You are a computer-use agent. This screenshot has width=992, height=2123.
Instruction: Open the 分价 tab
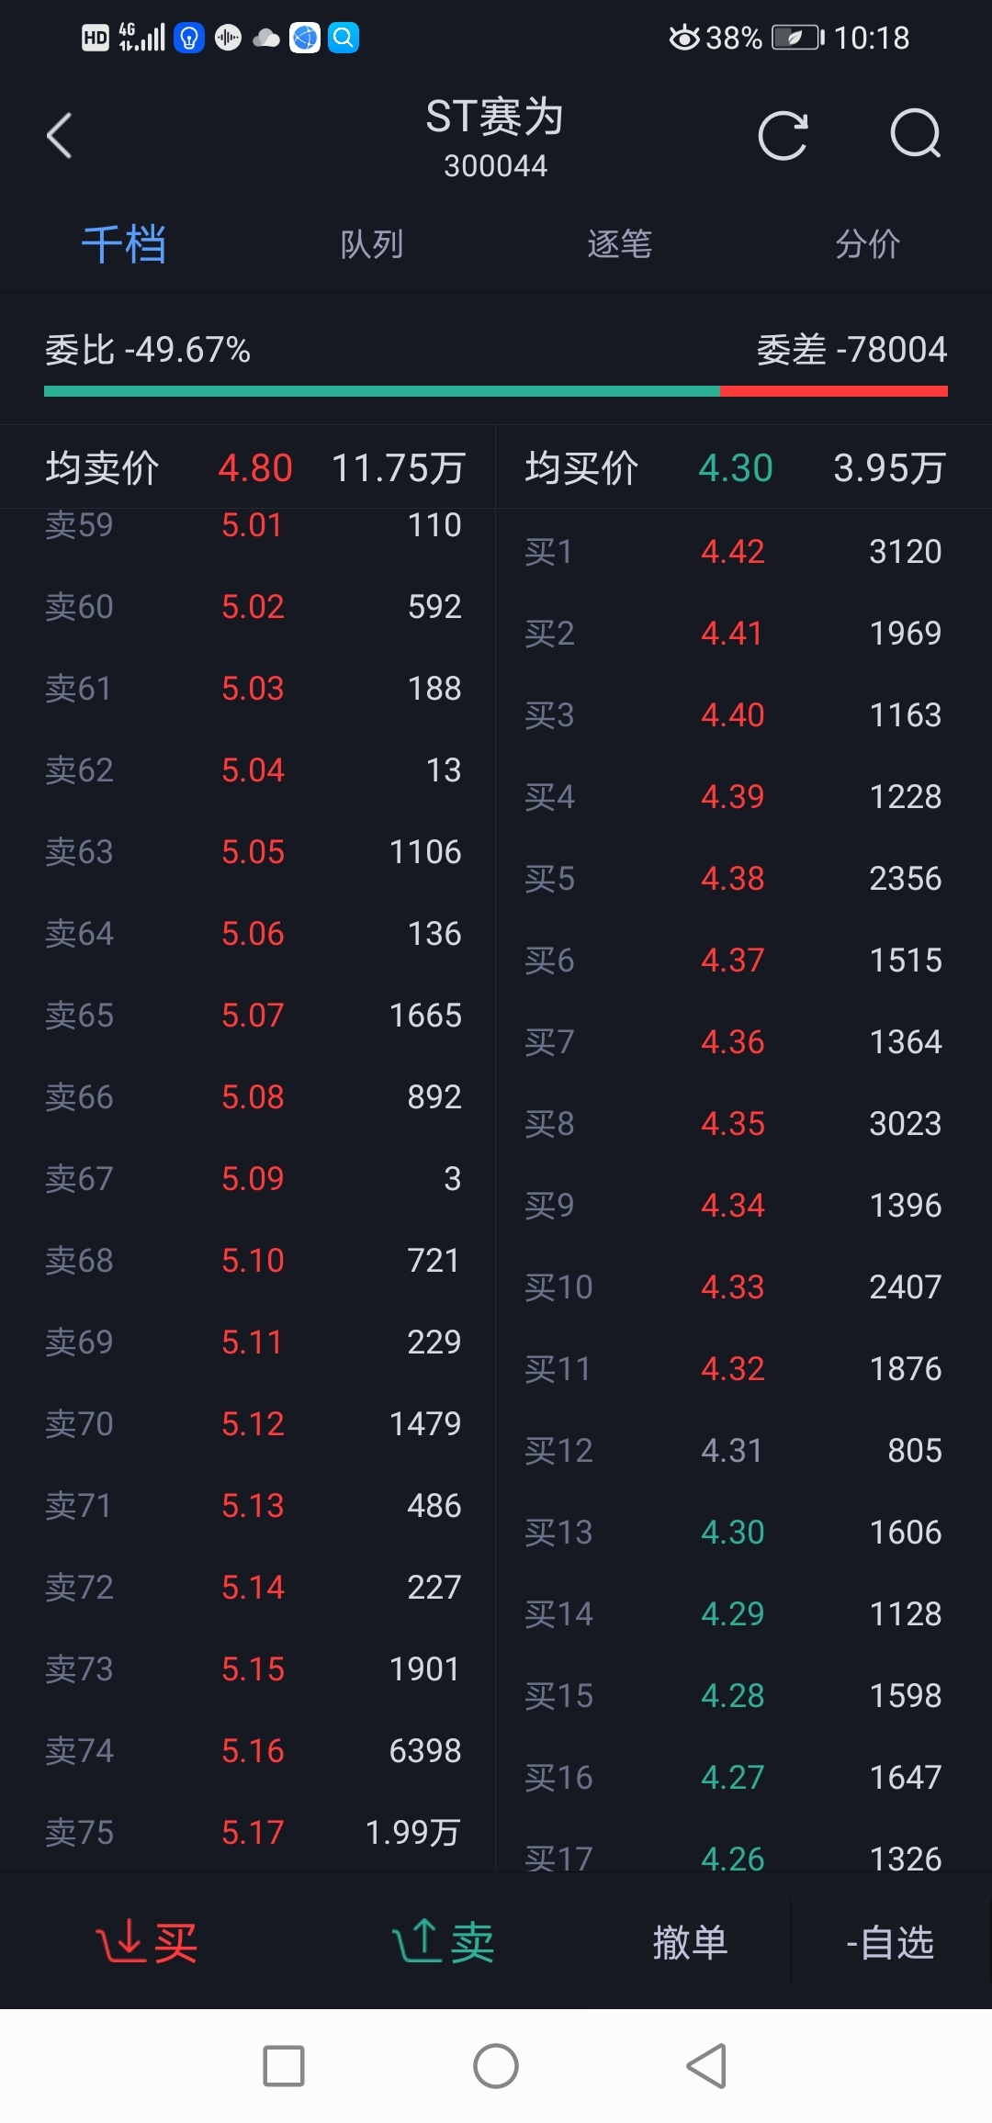pyautogui.click(x=868, y=244)
